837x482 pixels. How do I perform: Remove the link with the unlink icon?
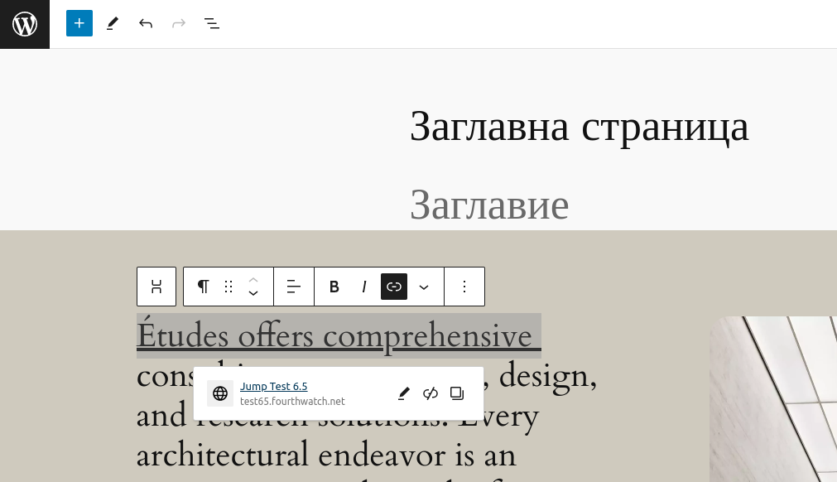[431, 393]
